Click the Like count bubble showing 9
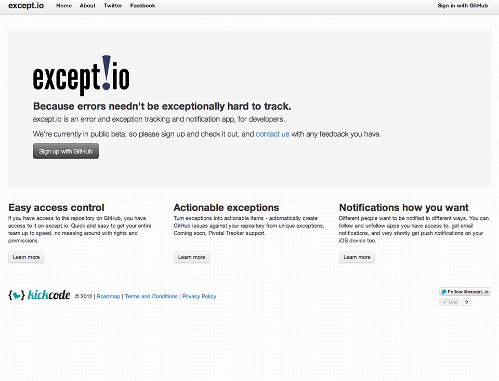This screenshot has height=381, width=499. coord(466,302)
